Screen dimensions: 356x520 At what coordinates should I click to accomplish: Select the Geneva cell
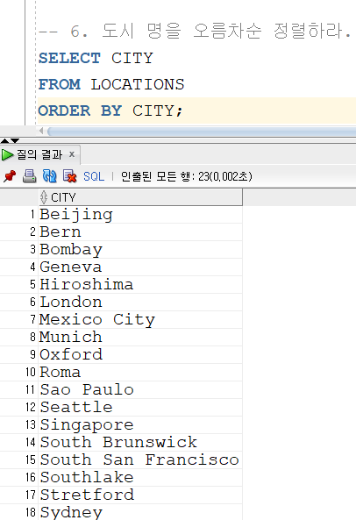[140, 267]
